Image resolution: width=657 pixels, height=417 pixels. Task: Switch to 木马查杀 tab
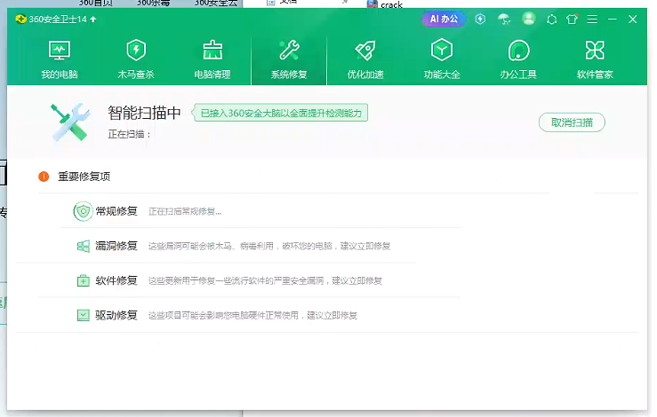[136, 59]
